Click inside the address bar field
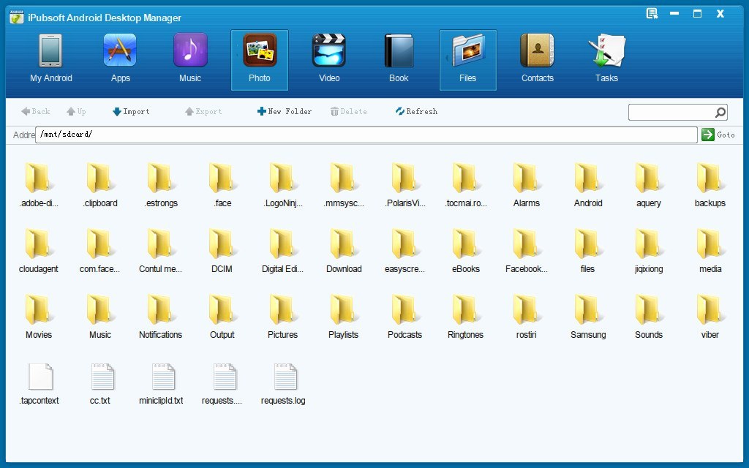The width and height of the screenshot is (749, 468). click(366, 135)
